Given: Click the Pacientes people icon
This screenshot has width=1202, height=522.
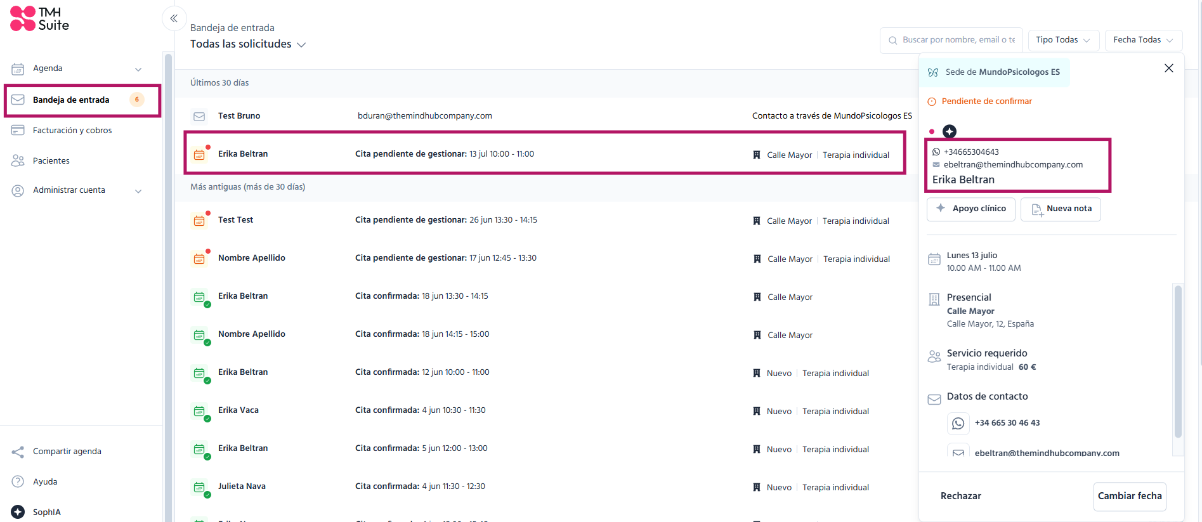Looking at the screenshot, I should tap(18, 160).
